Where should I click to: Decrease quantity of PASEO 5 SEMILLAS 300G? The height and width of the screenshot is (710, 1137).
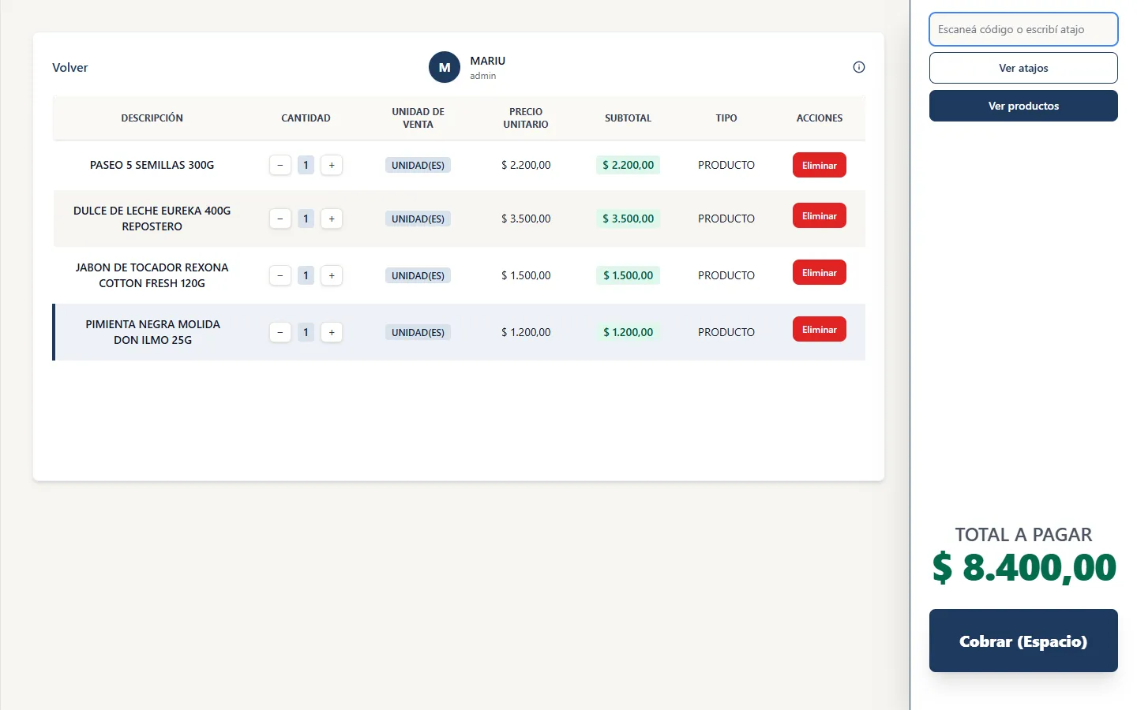pyautogui.click(x=280, y=165)
